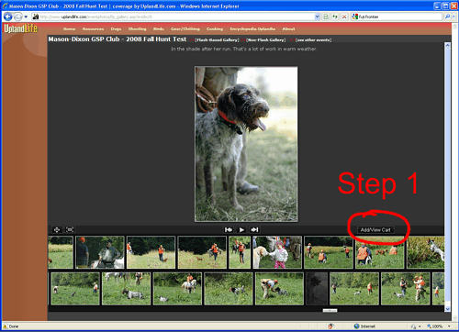Open the Home menu item
The image size is (459, 332).
tap(69, 29)
